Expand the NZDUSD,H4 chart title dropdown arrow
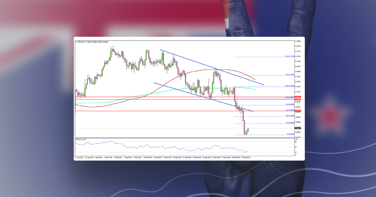This screenshot has width=376, height=197. (x=76, y=42)
